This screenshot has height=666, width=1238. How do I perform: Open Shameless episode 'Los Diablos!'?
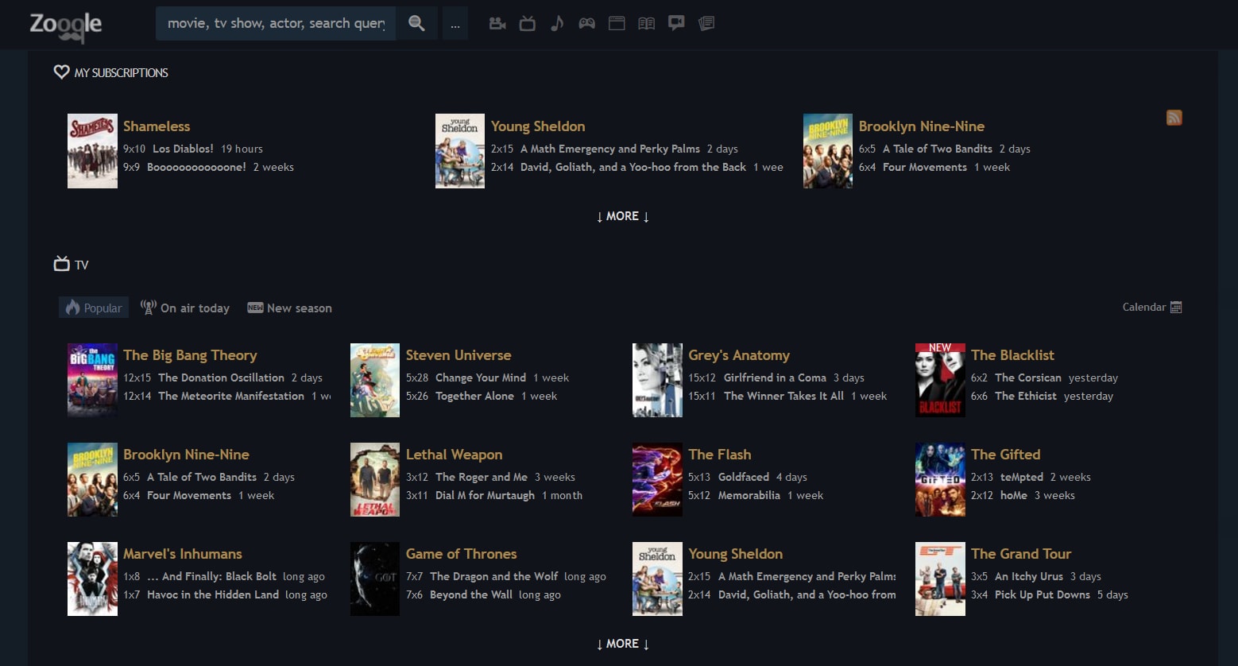(183, 149)
